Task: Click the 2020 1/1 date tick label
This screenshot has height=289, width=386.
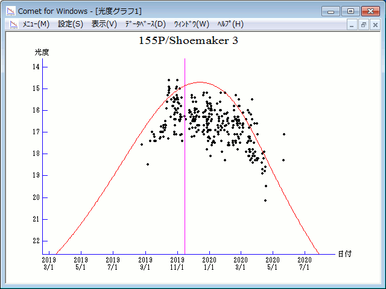Action: tap(209, 264)
